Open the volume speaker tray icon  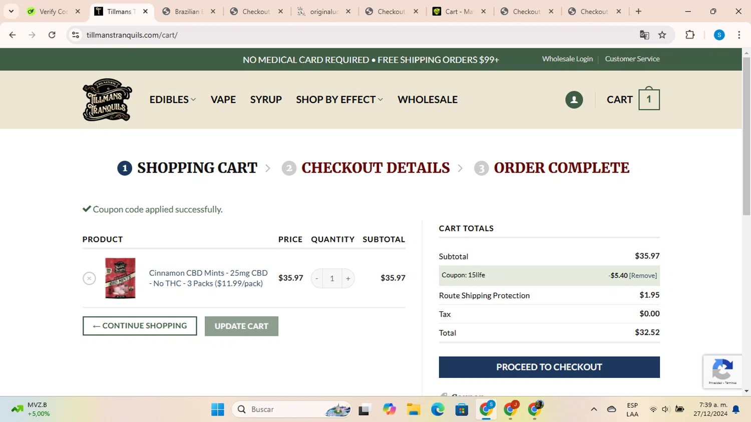(665, 409)
